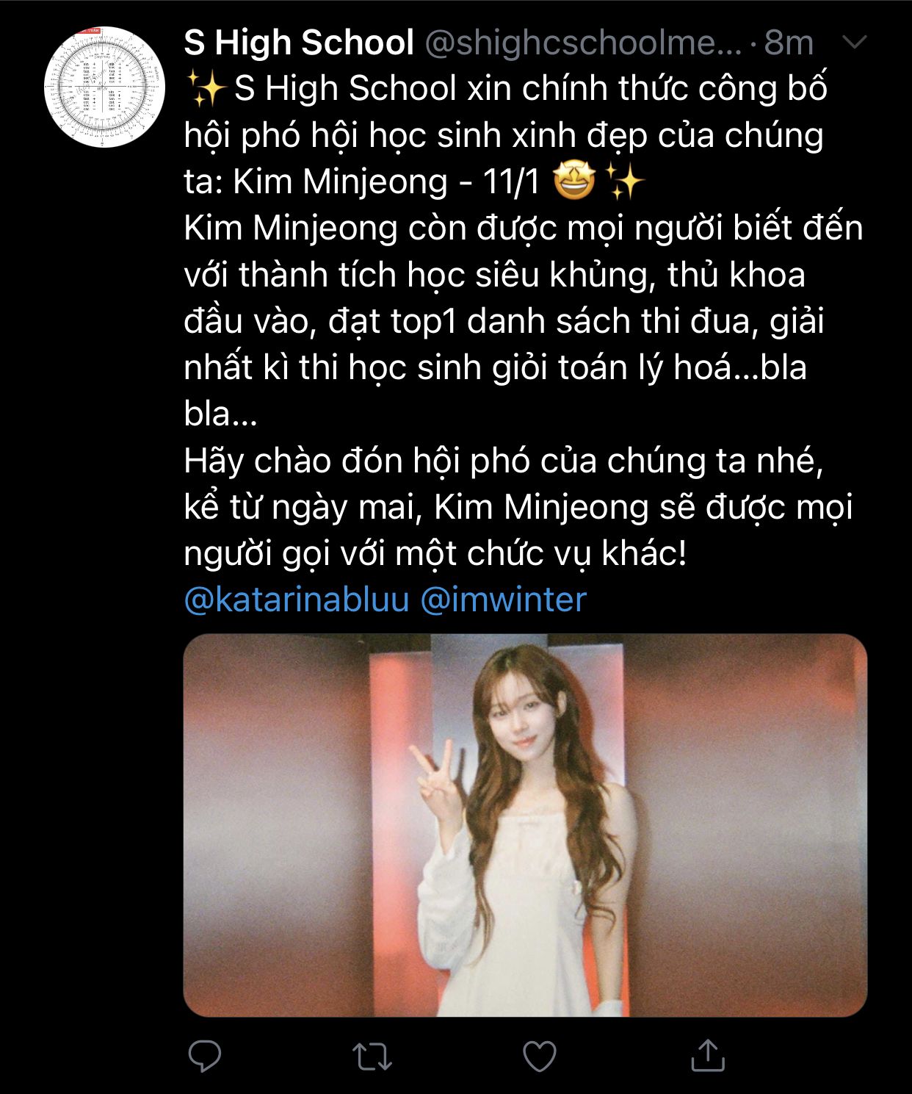
Task: Expand the tweet options chevron menu
Action: click(x=855, y=43)
